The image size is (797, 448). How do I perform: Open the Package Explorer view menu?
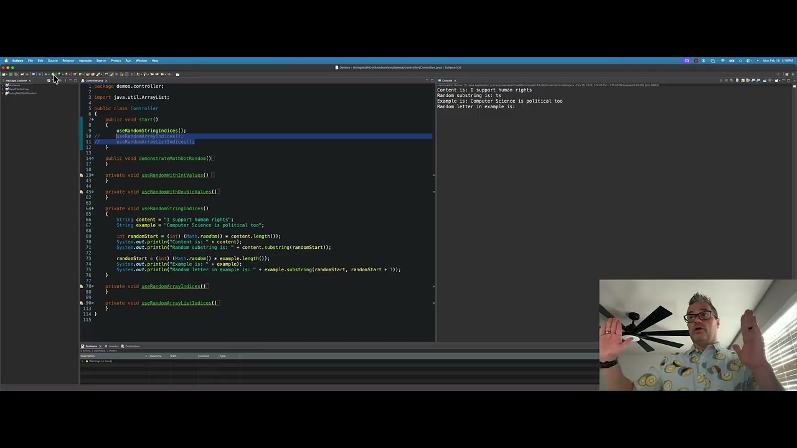click(65, 80)
